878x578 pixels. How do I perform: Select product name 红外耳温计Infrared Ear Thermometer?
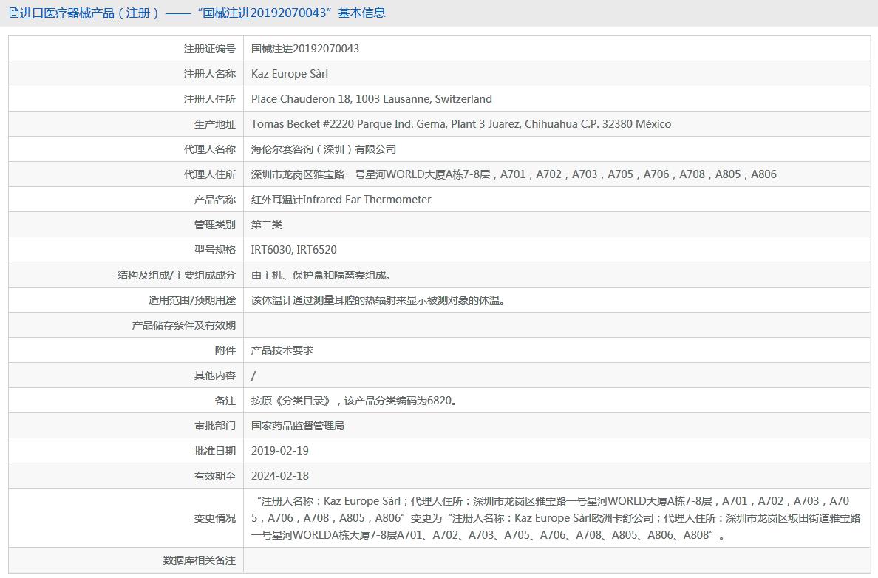(x=341, y=200)
